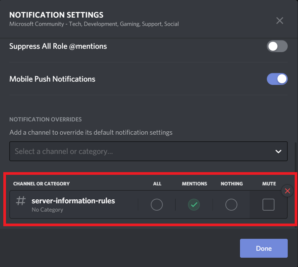The height and width of the screenshot is (267, 298).
Task: Click the ALL column header
Action: point(157,184)
